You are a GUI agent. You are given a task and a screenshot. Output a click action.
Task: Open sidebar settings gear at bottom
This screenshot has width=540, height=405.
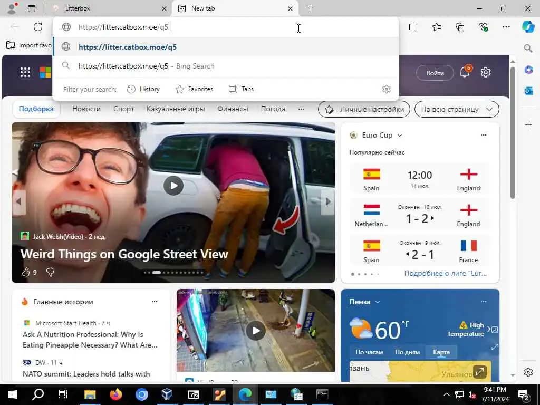point(528,372)
